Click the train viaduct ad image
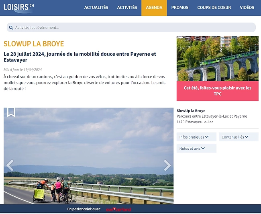Image resolution: width=261 pixels, height=214 pixels. pos(217,59)
